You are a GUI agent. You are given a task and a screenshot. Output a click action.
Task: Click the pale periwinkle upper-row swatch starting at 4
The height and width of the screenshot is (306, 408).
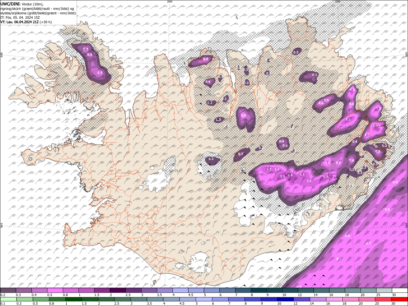click(x=180, y=290)
